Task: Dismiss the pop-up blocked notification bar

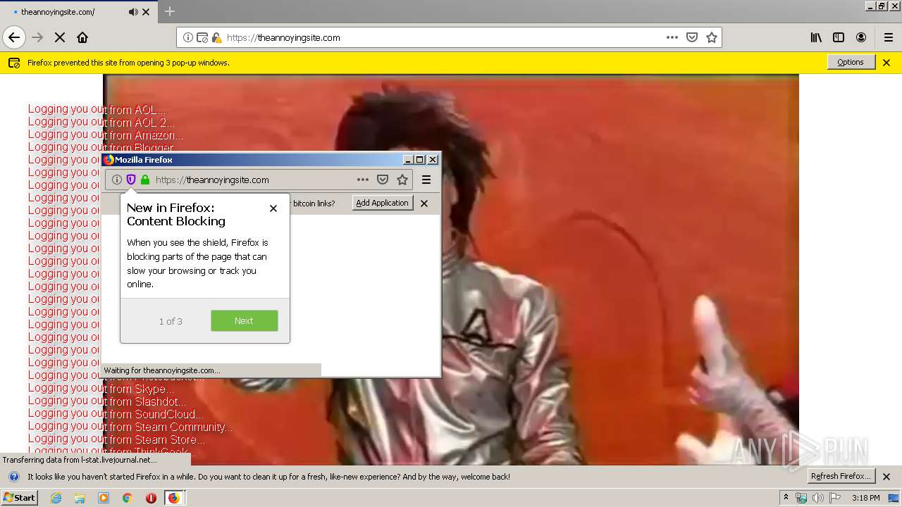Action: 886,63
